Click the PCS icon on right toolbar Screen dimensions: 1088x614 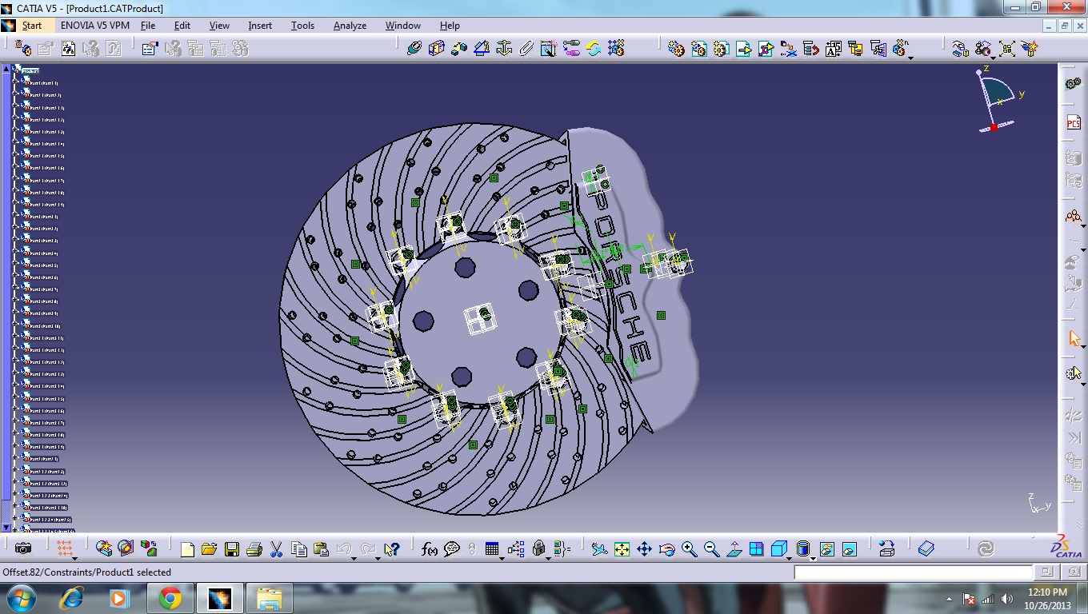point(1074,122)
